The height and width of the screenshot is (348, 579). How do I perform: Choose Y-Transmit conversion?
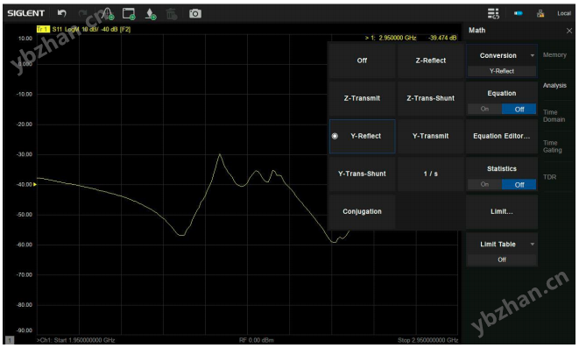click(x=431, y=136)
